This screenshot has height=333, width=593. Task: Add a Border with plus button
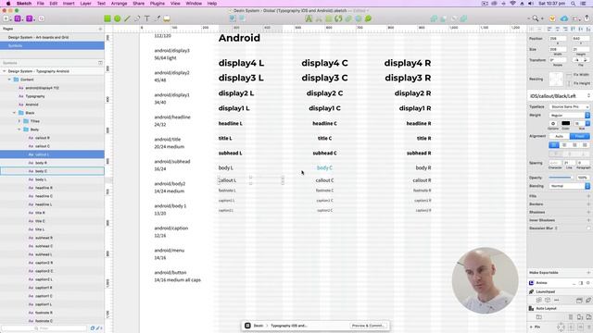pos(588,204)
